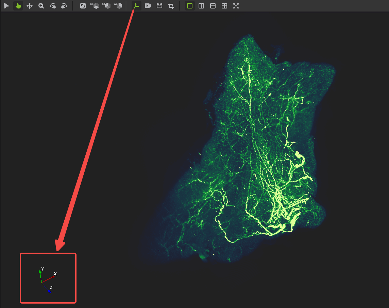Viewport: 389px width, 308px height.
Task: Select the magnifier zoom tool
Action: pos(41,6)
